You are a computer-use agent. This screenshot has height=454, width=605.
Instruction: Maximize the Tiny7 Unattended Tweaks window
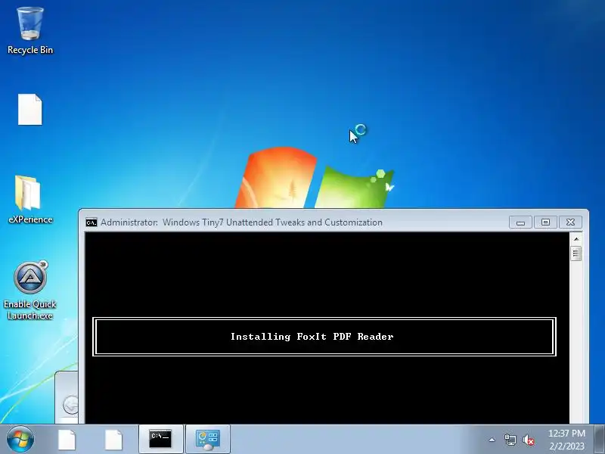tap(545, 222)
